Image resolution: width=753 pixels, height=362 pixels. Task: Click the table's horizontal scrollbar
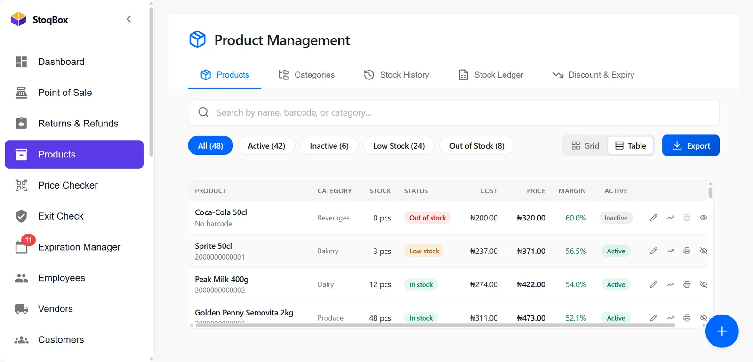[x=435, y=325]
